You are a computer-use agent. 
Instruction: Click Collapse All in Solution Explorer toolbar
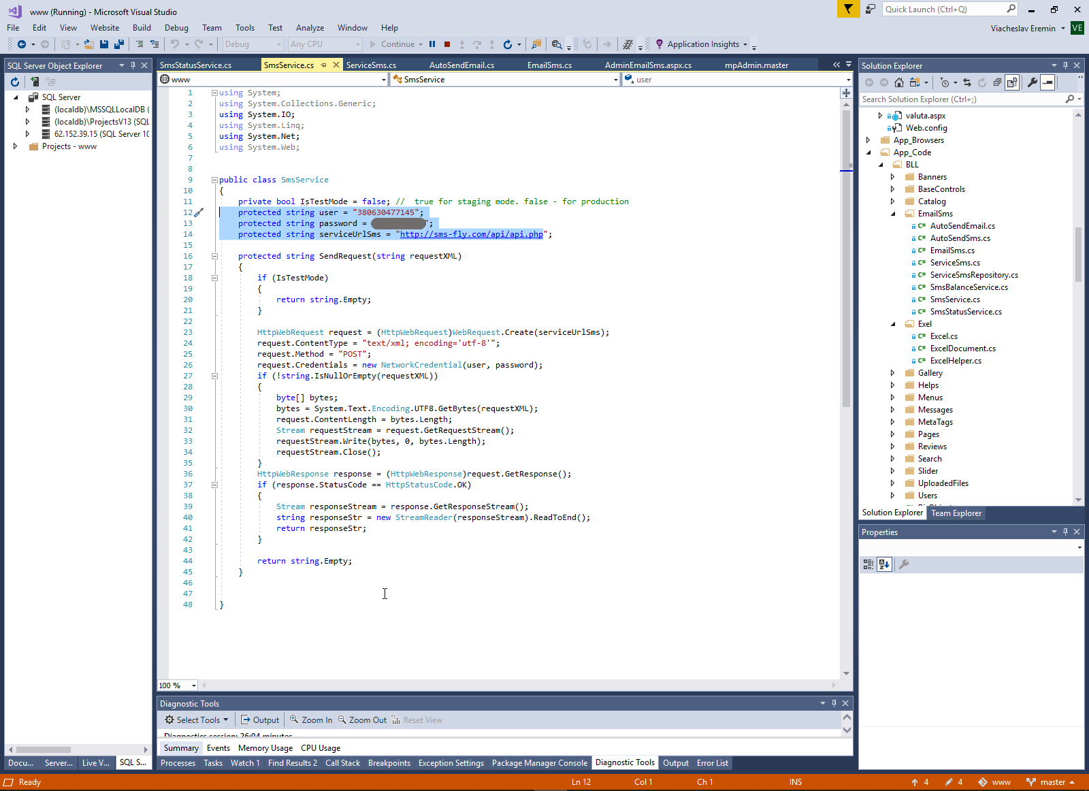(x=997, y=82)
